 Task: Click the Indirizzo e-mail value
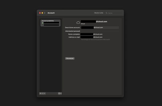point(91,37)
